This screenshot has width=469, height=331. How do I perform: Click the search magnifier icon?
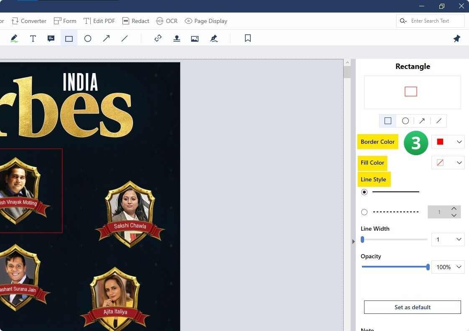pos(403,21)
